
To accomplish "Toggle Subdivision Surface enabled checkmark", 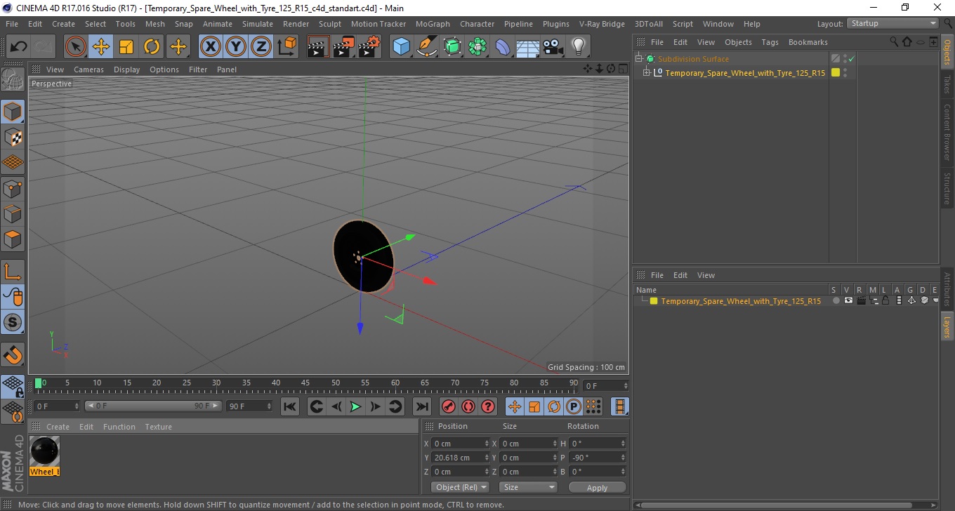I will click(x=851, y=59).
